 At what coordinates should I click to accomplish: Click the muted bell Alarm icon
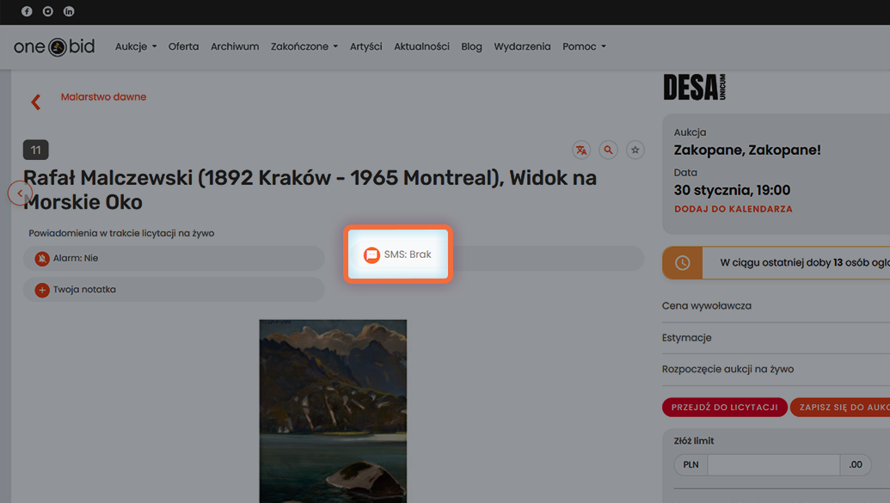point(42,259)
